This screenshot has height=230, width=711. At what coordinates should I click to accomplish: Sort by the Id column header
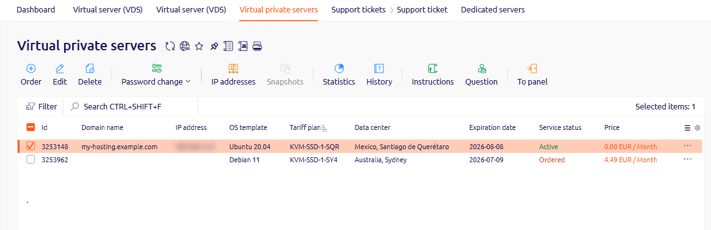[45, 127]
